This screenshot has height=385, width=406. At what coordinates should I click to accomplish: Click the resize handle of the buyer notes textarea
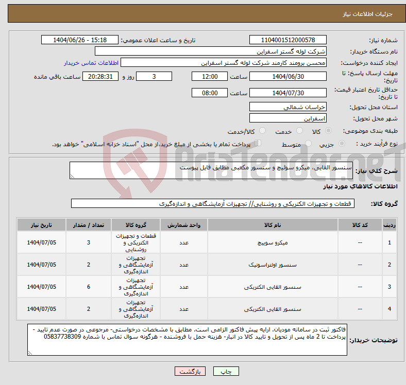[30, 353]
